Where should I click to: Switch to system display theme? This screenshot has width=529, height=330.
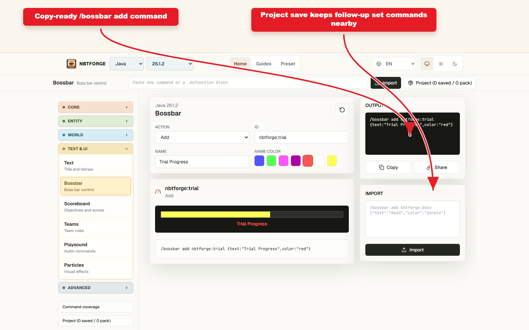click(x=427, y=64)
